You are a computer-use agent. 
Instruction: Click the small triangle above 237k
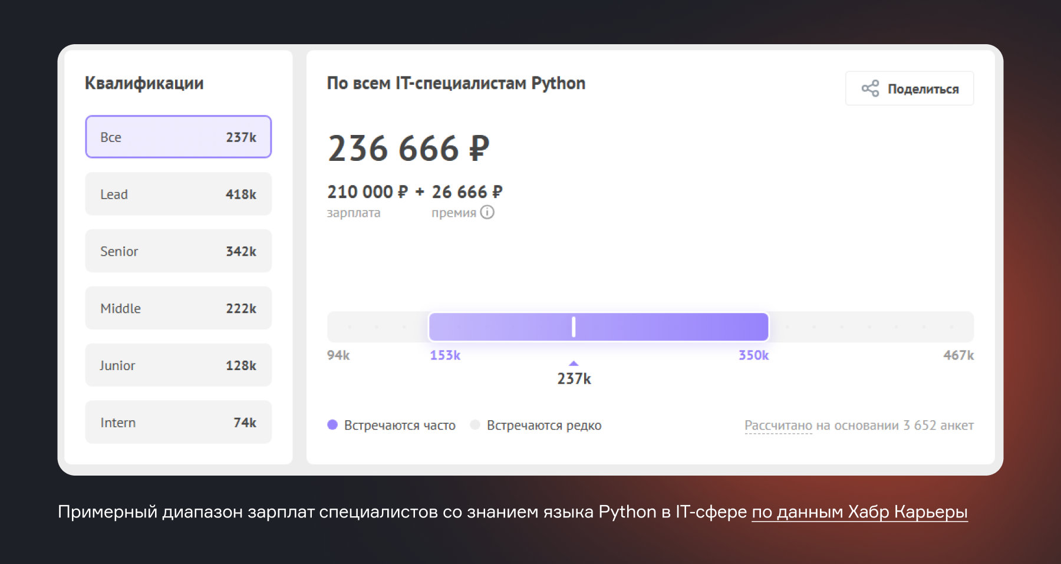[574, 364]
